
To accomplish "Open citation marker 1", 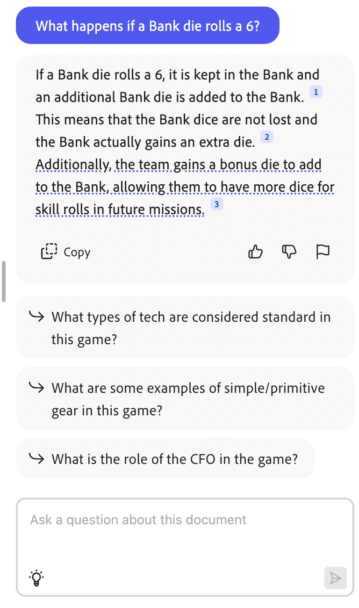I will tap(316, 92).
